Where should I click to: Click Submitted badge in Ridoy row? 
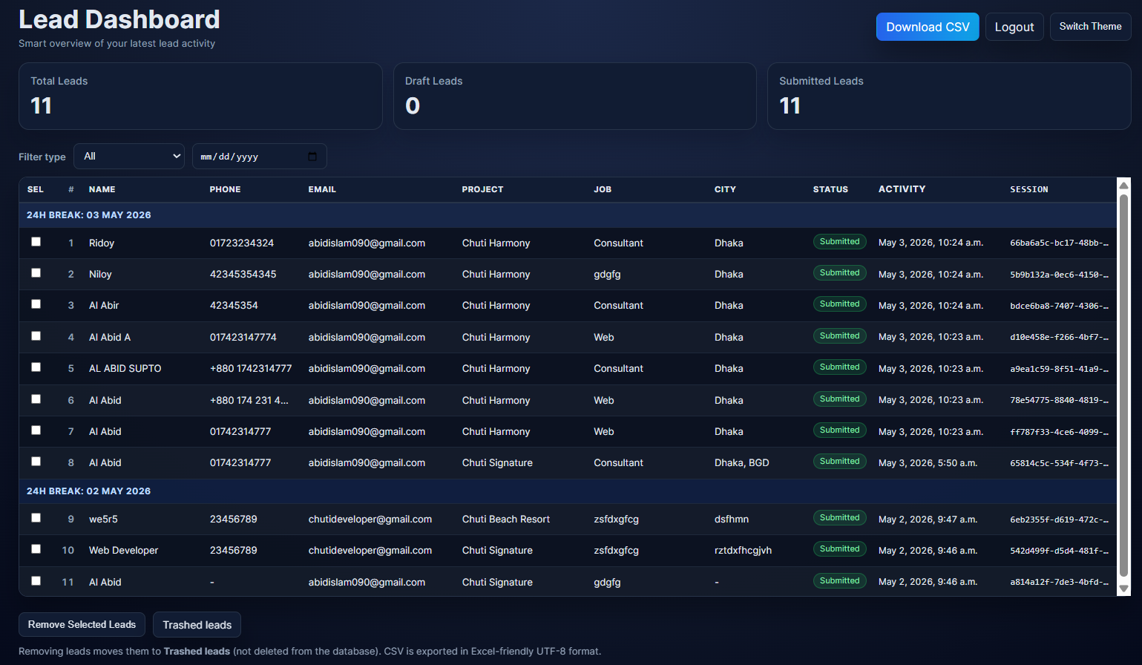point(839,242)
